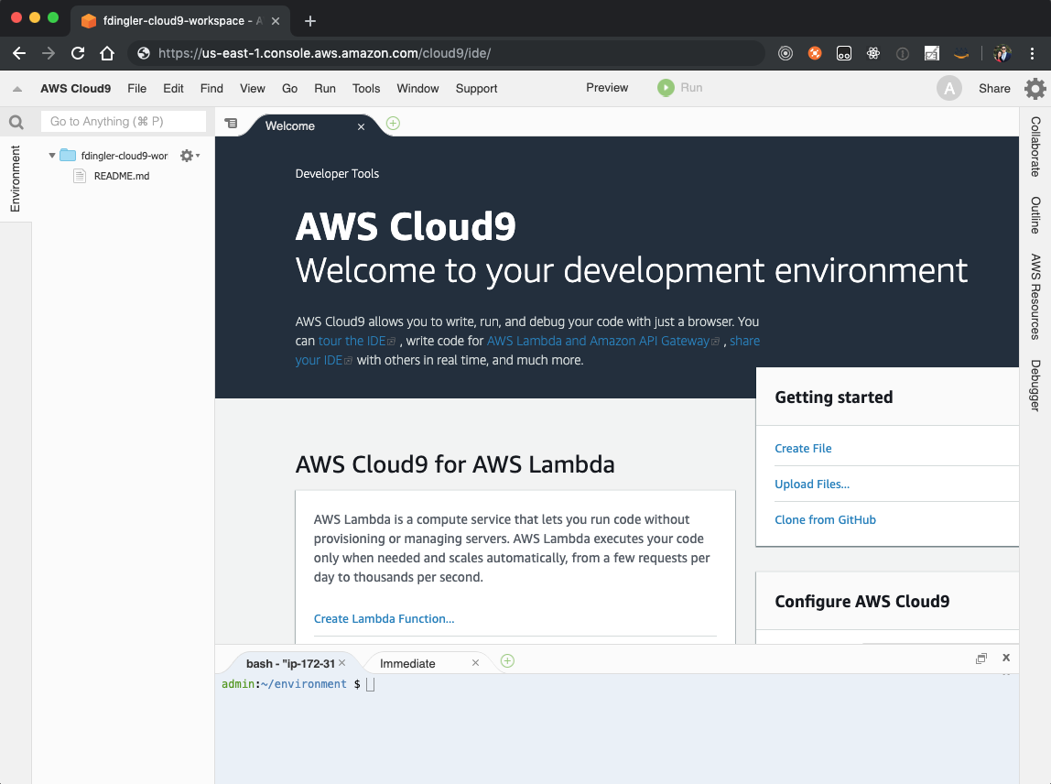1051x784 pixels.
Task: Click the React DevTools extension icon
Action: point(872,54)
